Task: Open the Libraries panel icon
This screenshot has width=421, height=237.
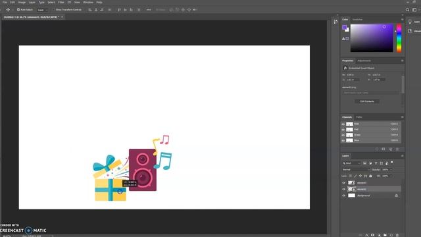Action: [x=410, y=31]
